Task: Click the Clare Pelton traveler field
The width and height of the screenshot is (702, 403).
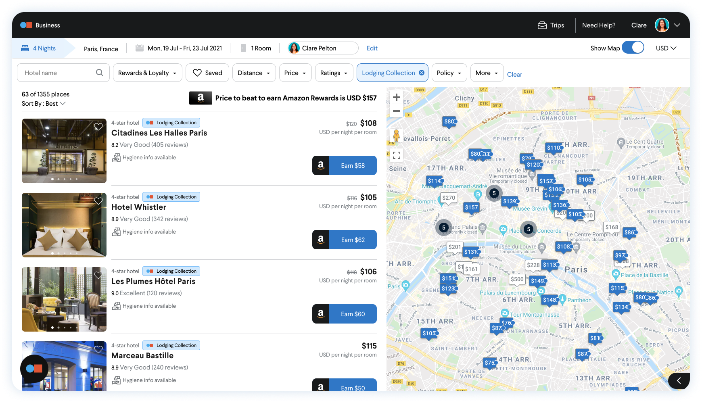Action: click(323, 48)
